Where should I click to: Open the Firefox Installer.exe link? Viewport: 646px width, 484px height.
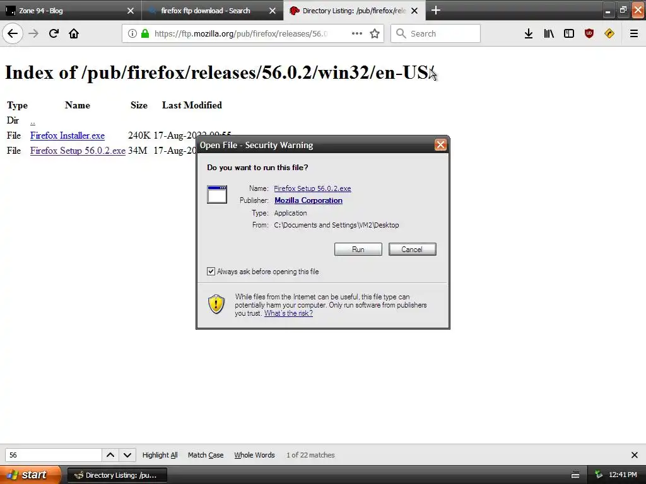[67, 135]
